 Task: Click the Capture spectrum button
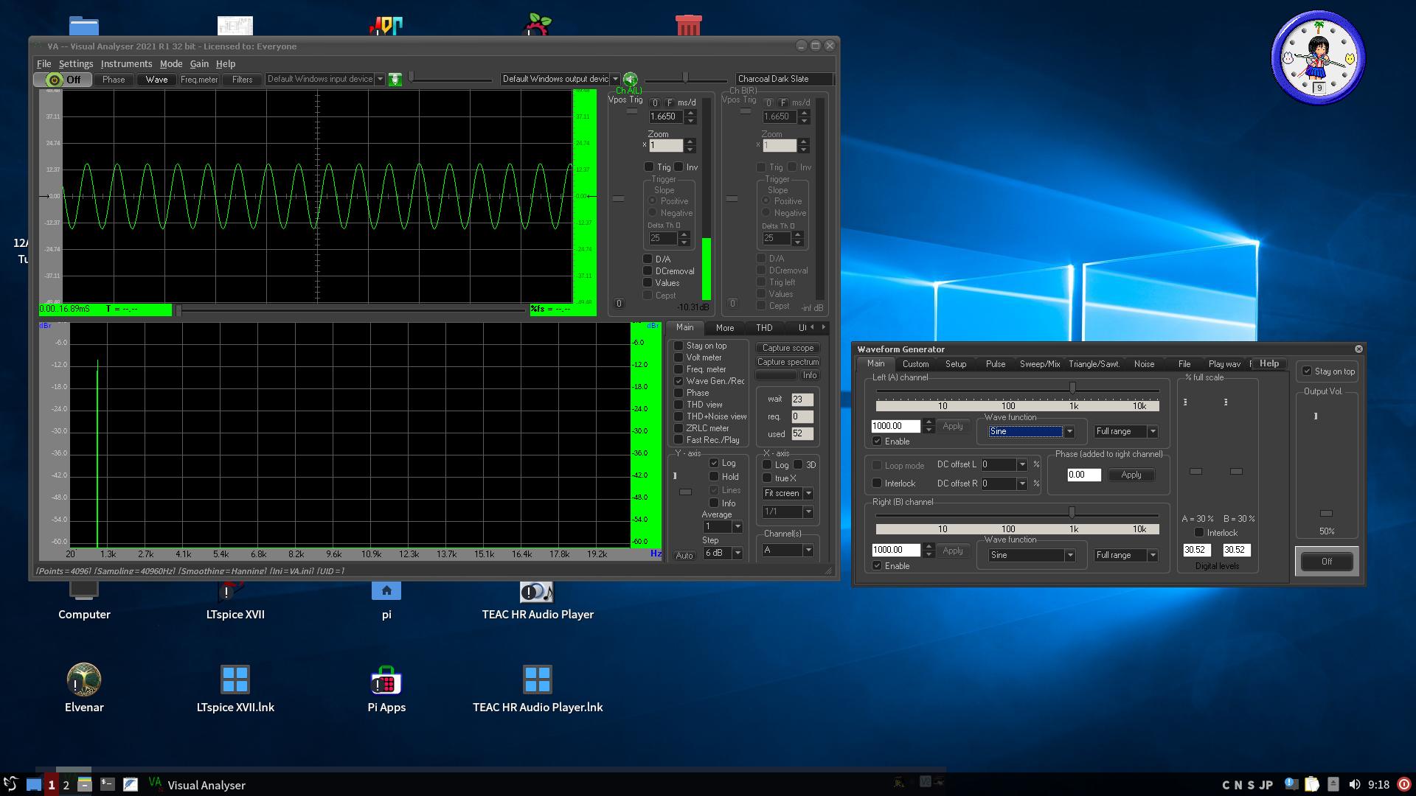[x=788, y=362]
